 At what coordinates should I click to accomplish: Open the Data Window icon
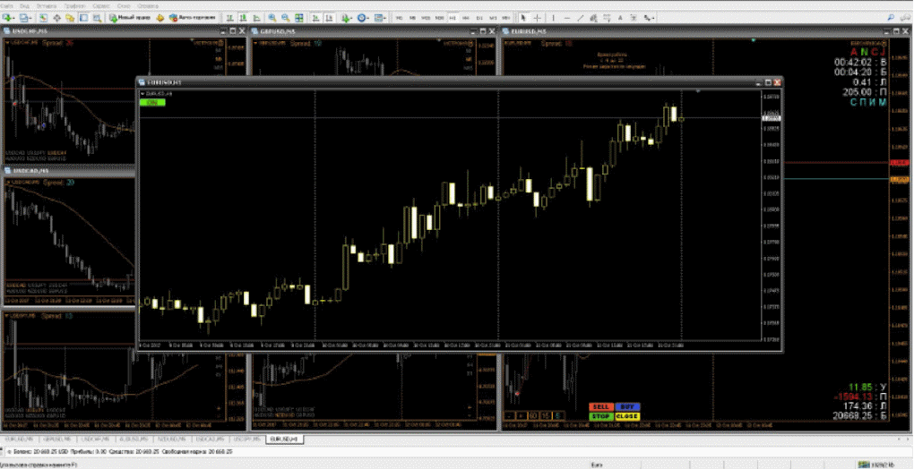coord(56,18)
